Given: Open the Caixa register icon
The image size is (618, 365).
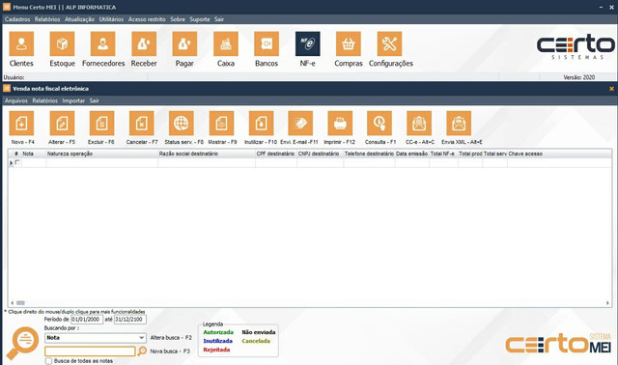Looking at the screenshot, I should [226, 43].
